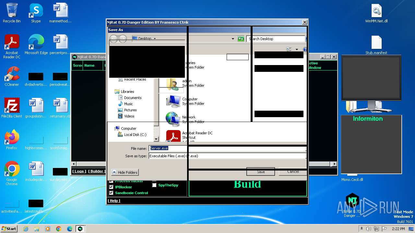Click the Back navigation arrow in Save As
Viewport: 415px width, 233px height.
[x=114, y=39]
